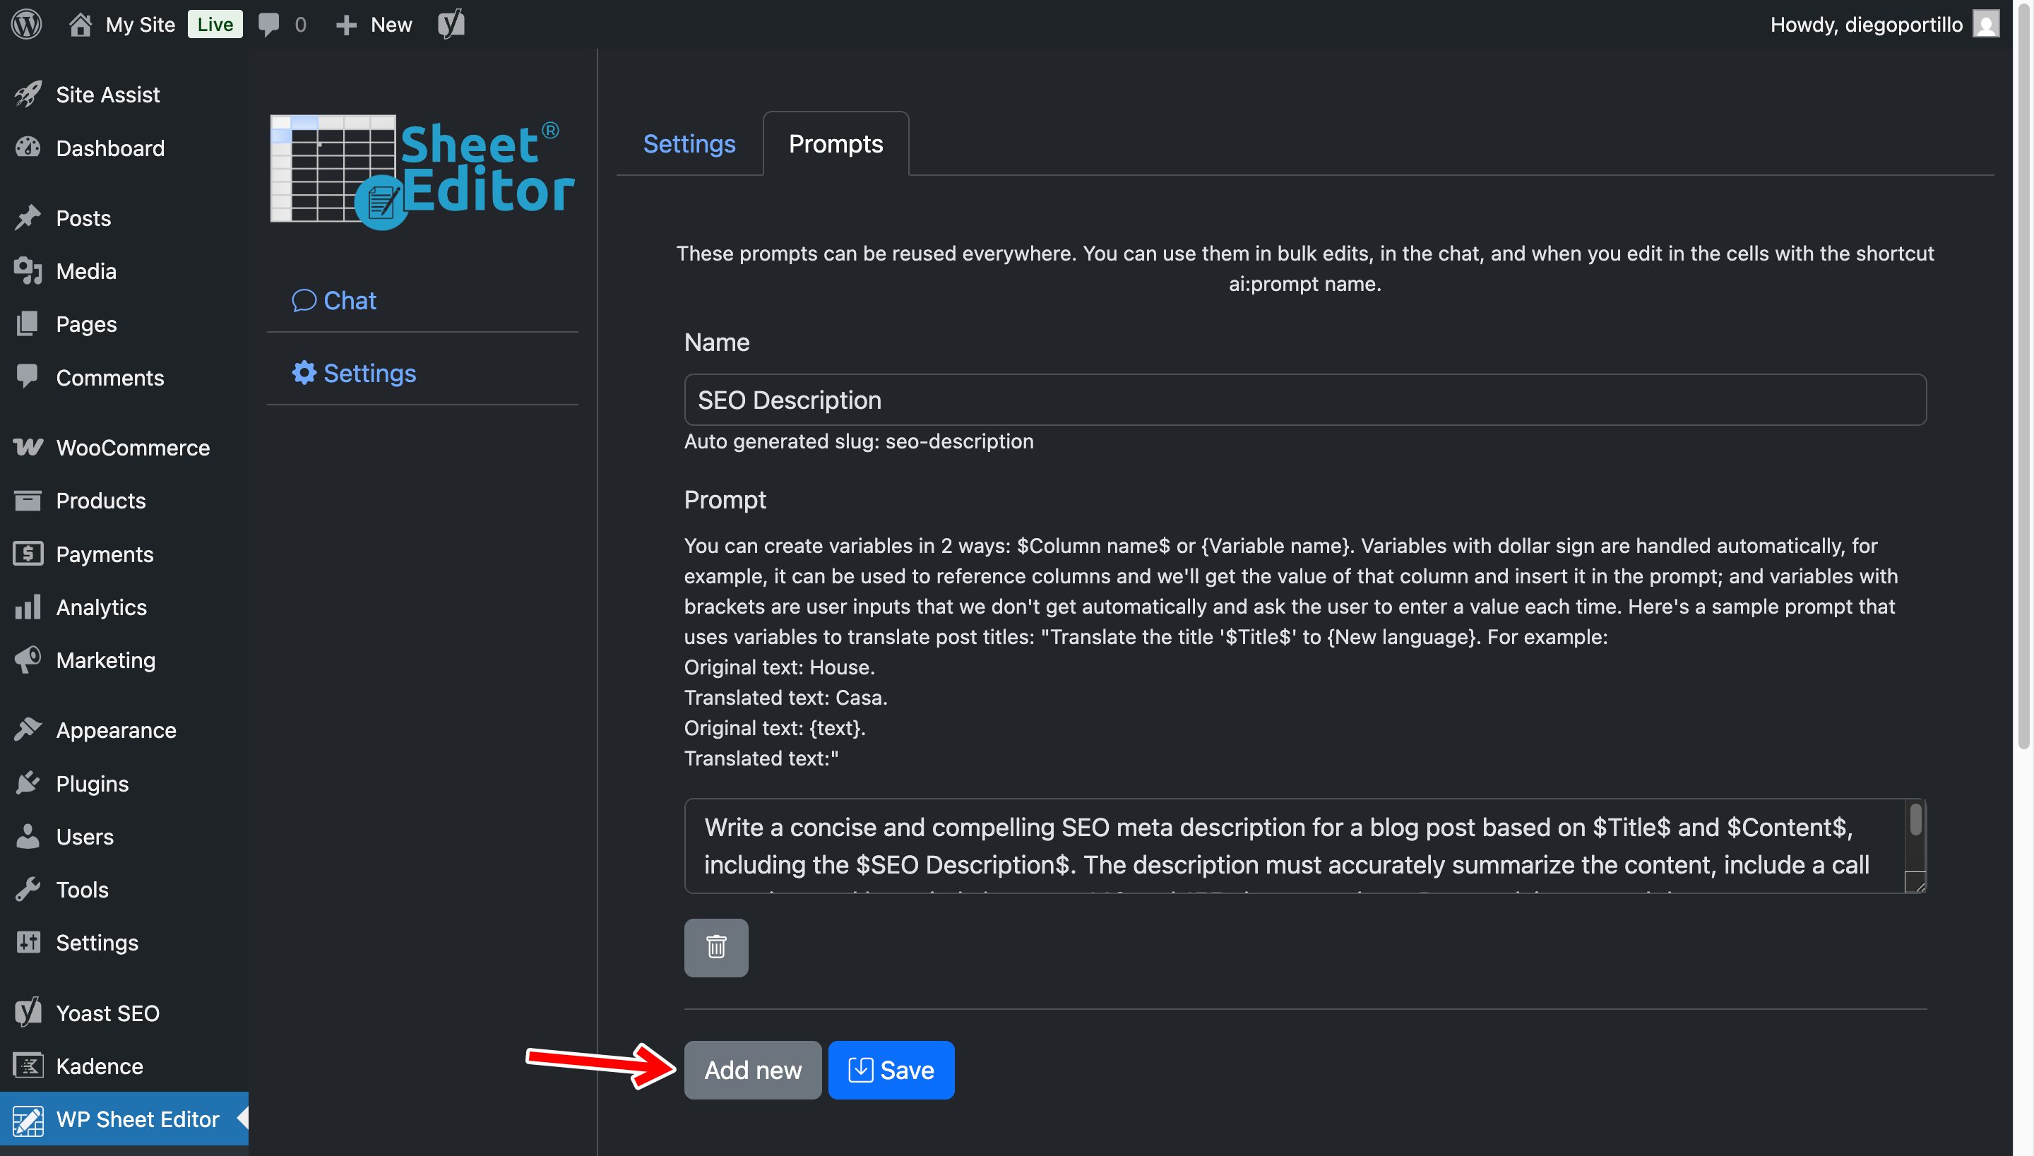The width and height of the screenshot is (2034, 1156).
Task: Switch to the Settings tab
Action: point(689,144)
